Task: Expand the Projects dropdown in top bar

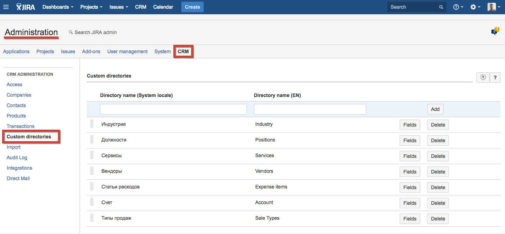Action: [x=91, y=7]
